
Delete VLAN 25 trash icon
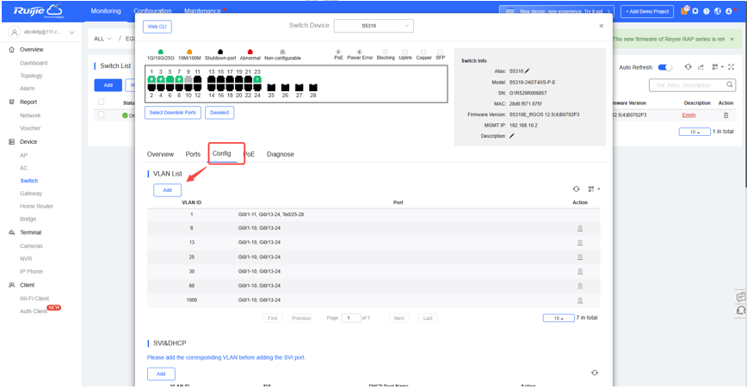click(x=580, y=256)
